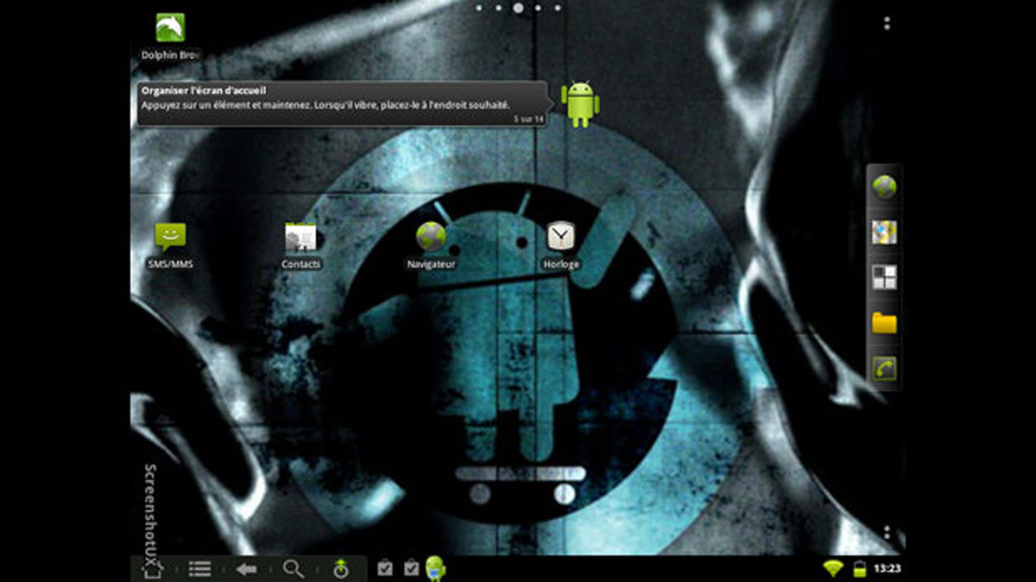Tap the 13:23 clock in the status bar
Image resolution: width=1036 pixels, height=582 pixels.
[x=886, y=569]
